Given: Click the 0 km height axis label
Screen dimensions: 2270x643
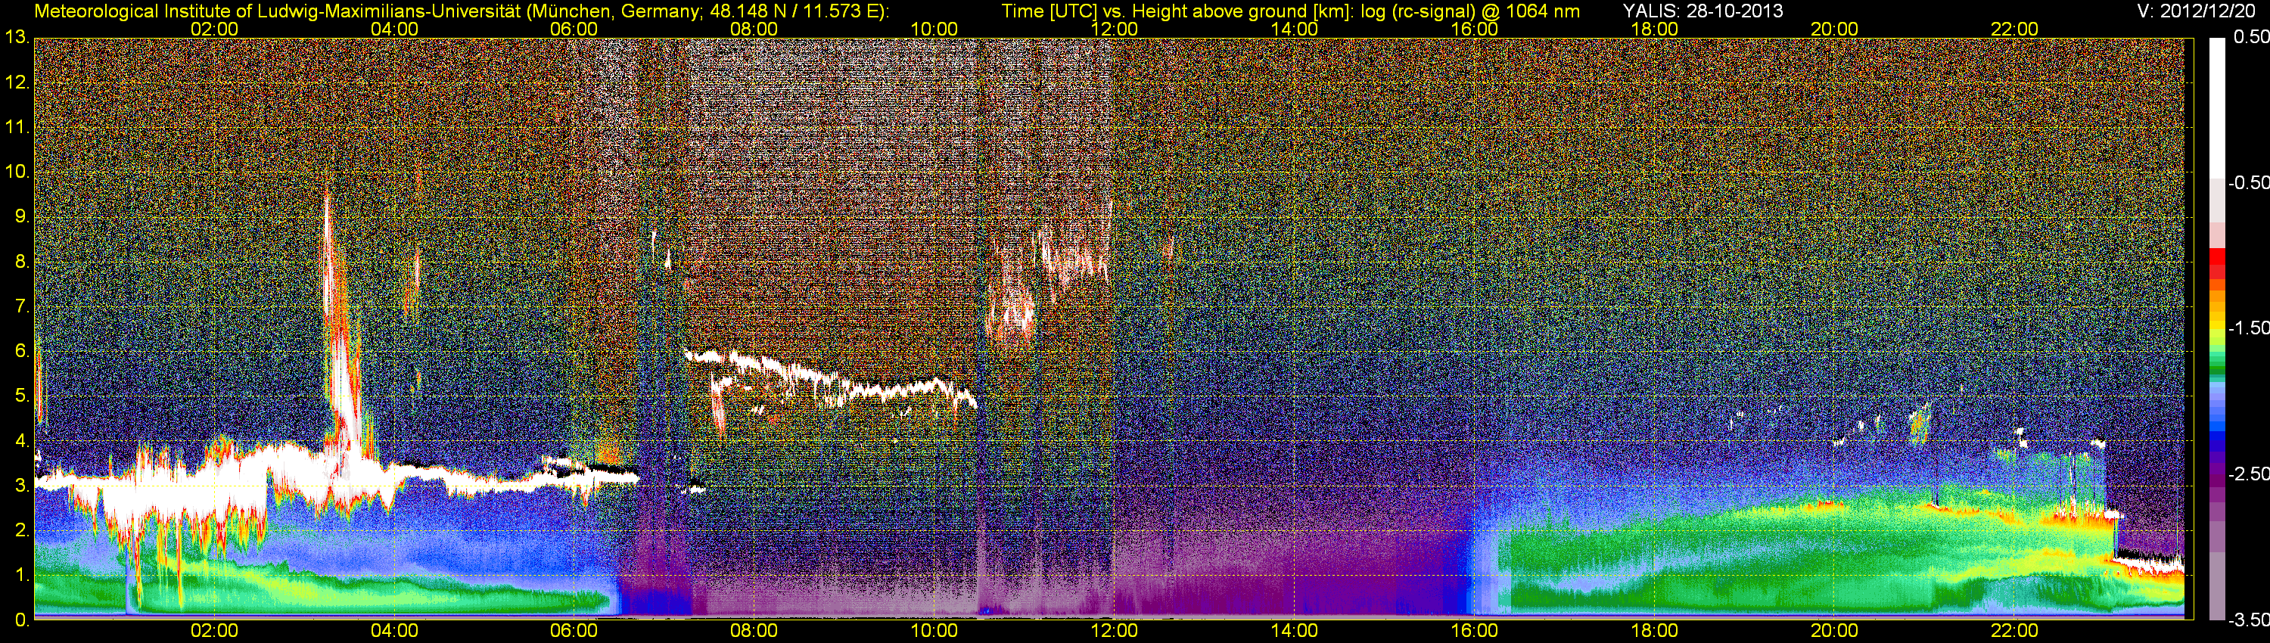Looking at the screenshot, I should pos(22,620).
